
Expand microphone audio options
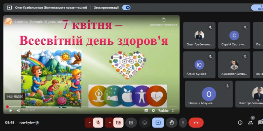point(89,123)
